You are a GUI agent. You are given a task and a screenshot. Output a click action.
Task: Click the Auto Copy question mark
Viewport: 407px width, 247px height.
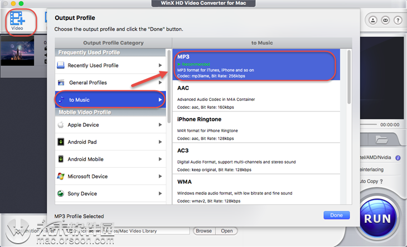[x=381, y=182]
